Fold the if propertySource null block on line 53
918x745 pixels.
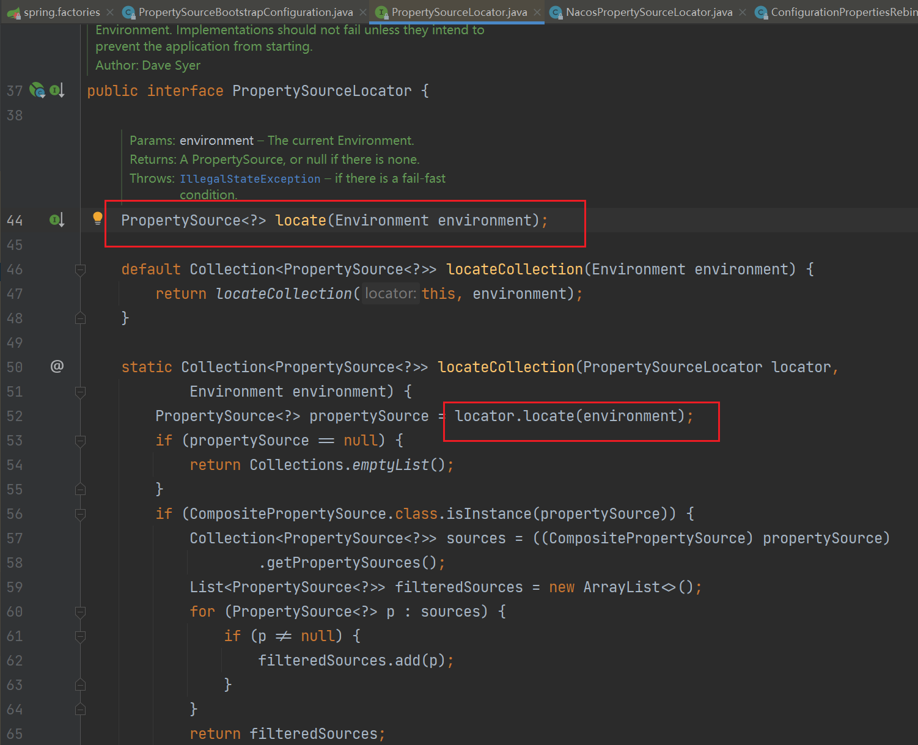pyautogui.click(x=80, y=440)
